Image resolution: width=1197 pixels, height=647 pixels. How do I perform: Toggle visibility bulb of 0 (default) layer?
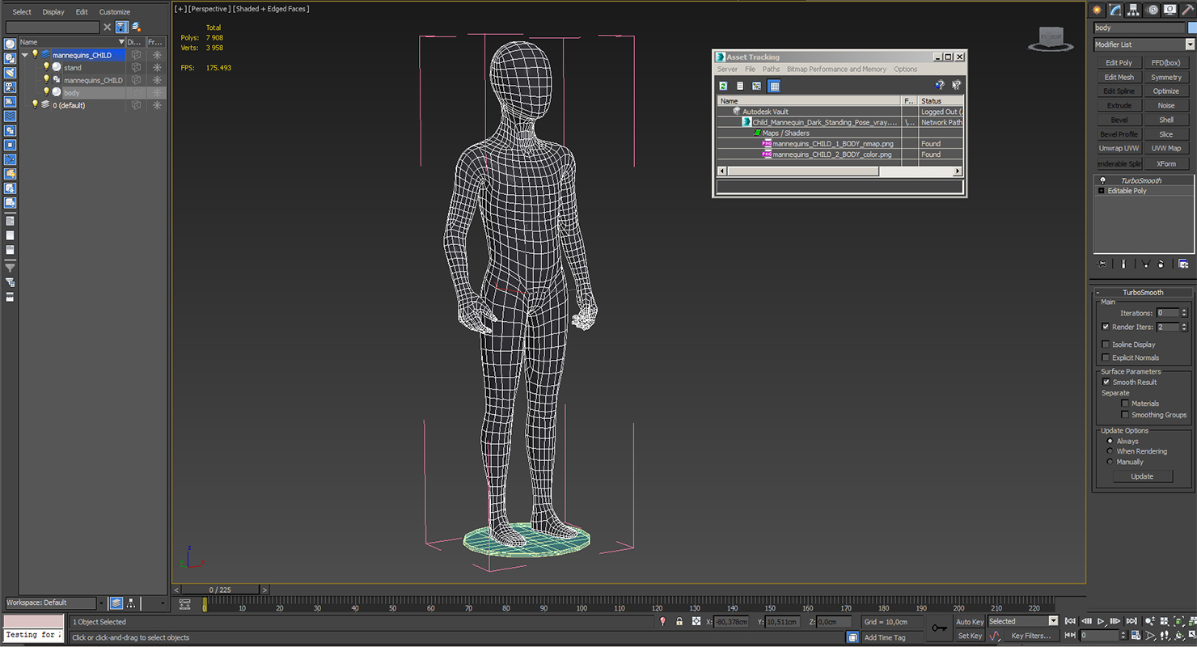[35, 104]
